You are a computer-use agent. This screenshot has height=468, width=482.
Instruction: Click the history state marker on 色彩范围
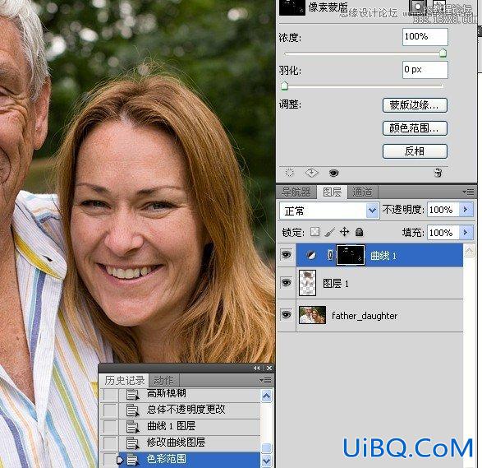(120, 461)
